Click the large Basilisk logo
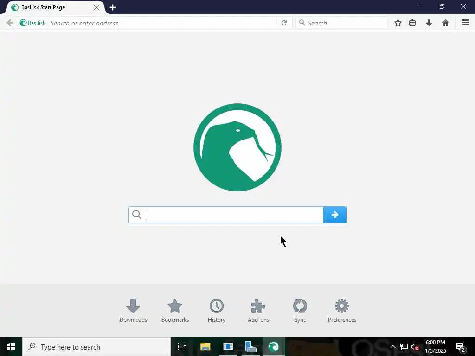Image resolution: width=475 pixels, height=356 pixels. 237,147
